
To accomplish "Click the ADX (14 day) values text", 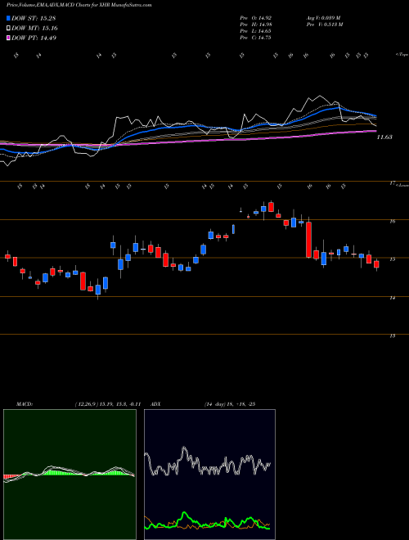I will pos(229,404).
